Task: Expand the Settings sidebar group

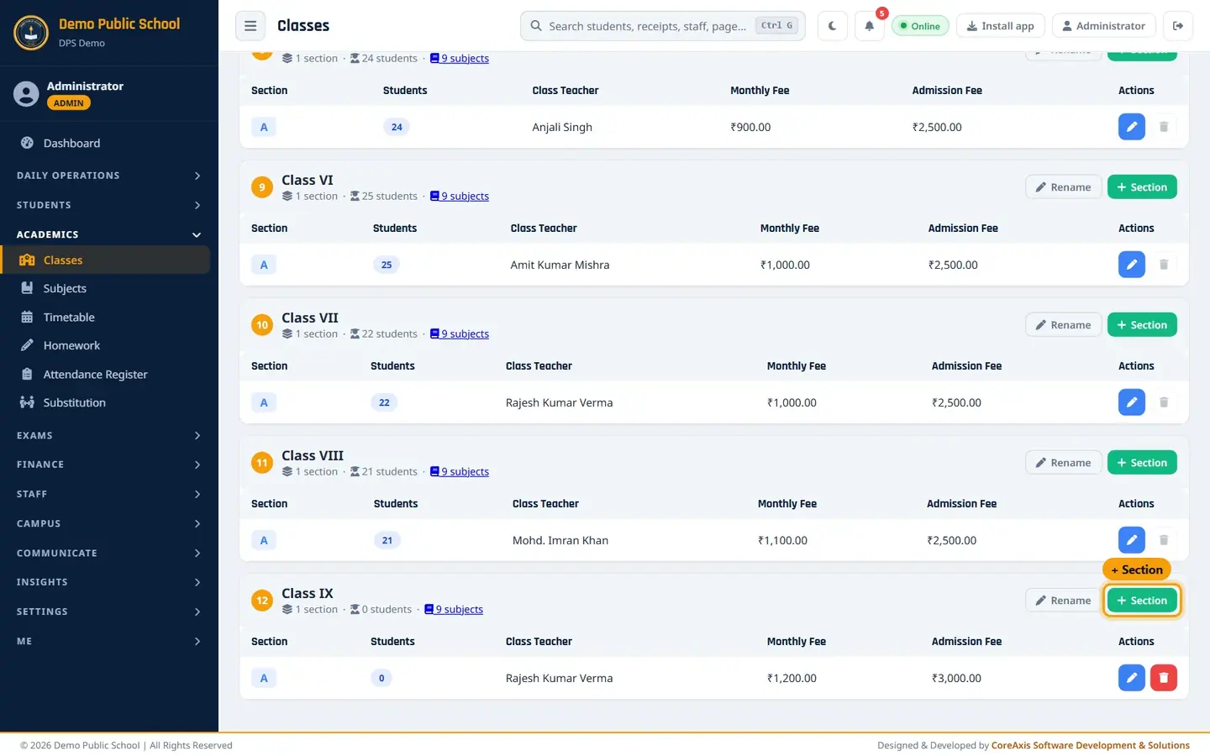Action: [109, 612]
